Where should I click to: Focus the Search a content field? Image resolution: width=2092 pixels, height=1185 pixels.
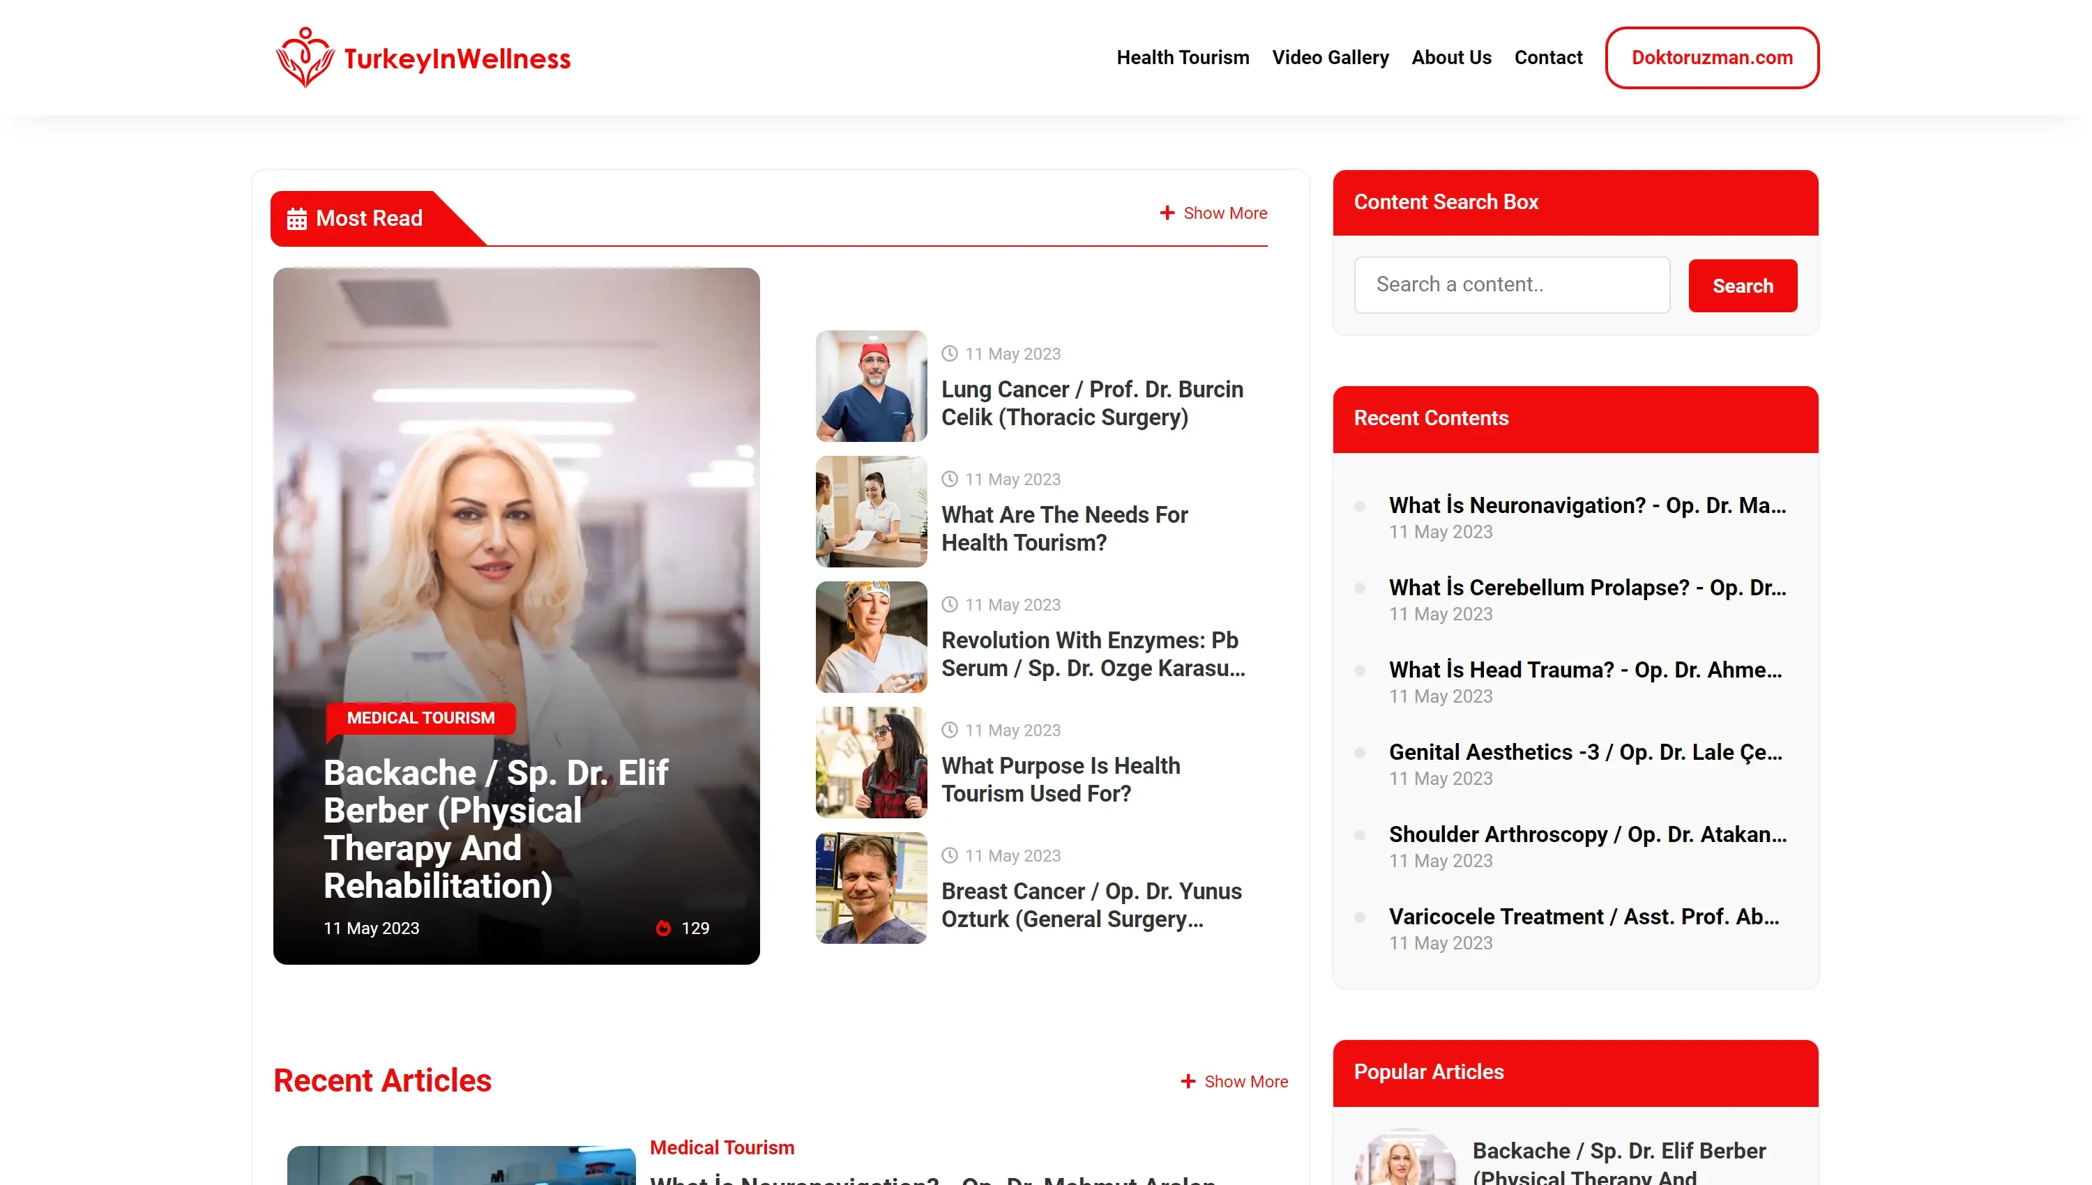tap(1511, 285)
